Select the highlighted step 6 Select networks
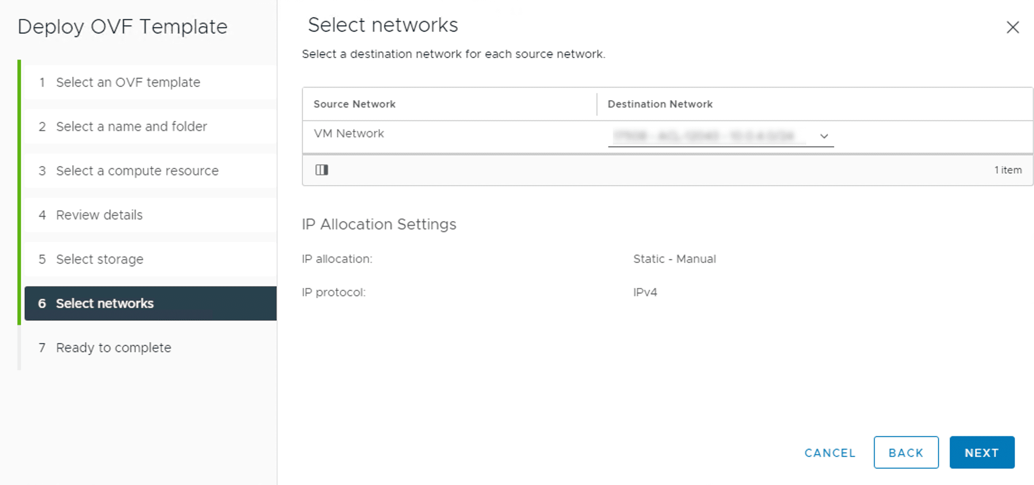 click(x=104, y=303)
